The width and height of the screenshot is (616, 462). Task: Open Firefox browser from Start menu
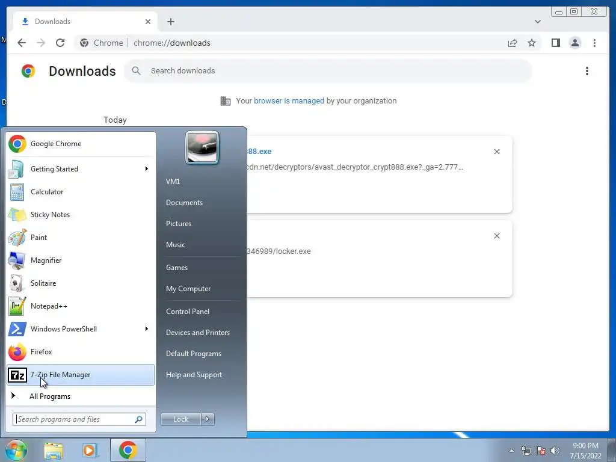tap(81, 351)
